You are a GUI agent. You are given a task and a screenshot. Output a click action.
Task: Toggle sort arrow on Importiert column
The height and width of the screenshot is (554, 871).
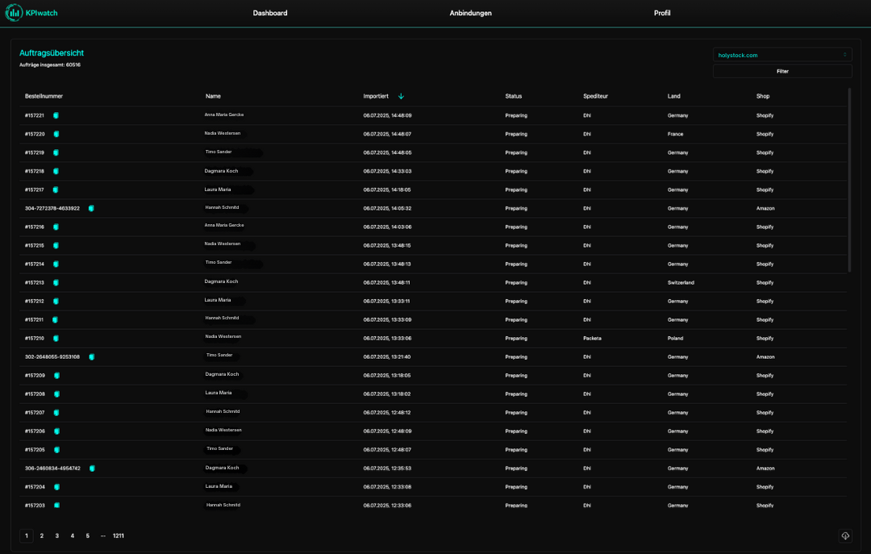(401, 96)
